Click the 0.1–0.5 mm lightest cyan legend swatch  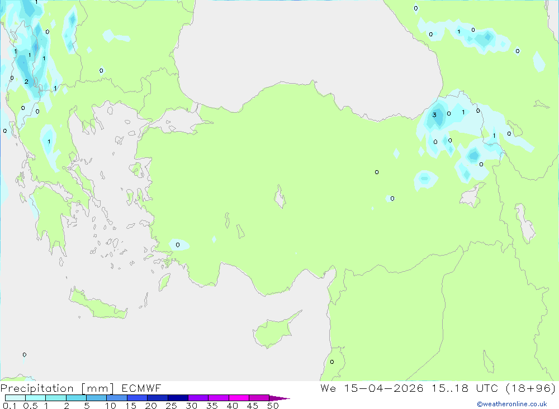tap(15, 398)
